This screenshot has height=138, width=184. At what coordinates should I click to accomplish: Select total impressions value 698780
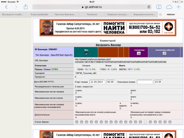[x=123, y=69]
